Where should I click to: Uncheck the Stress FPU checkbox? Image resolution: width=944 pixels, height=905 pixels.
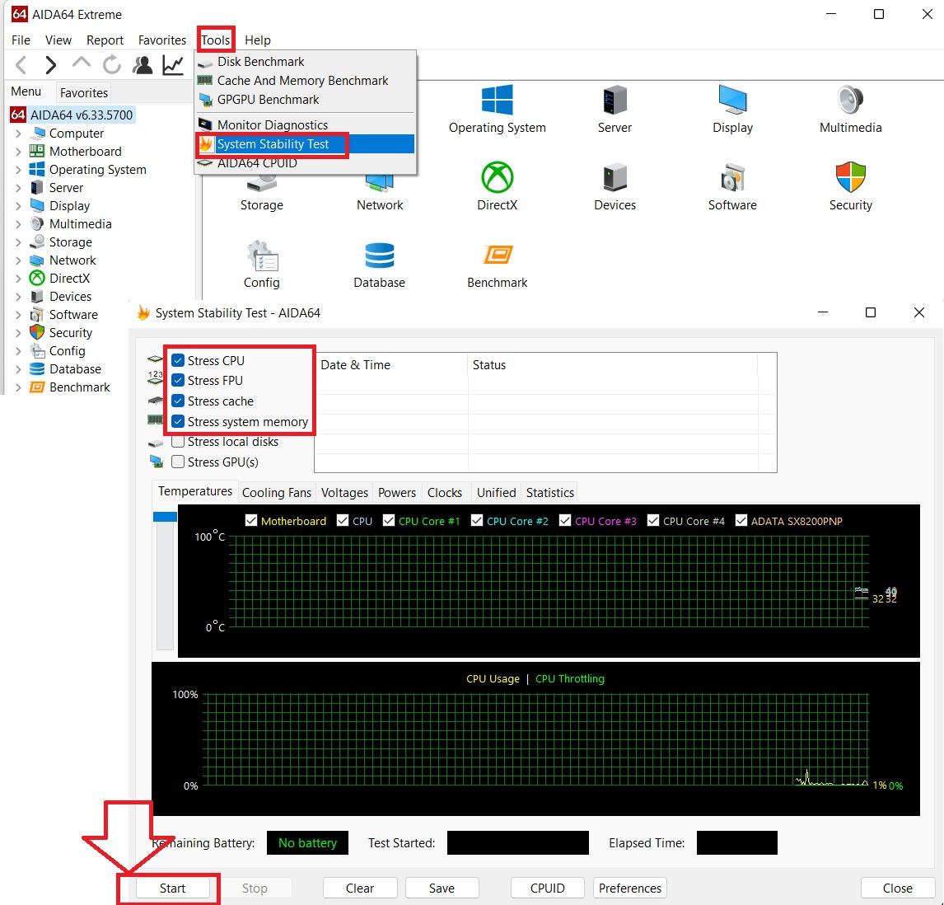[178, 380]
